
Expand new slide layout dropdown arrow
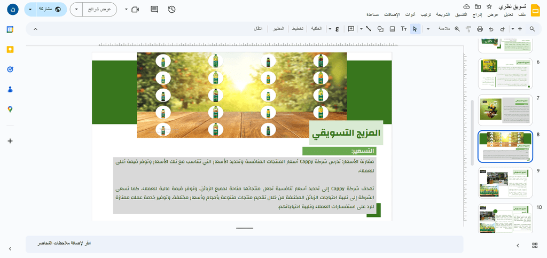click(x=512, y=29)
